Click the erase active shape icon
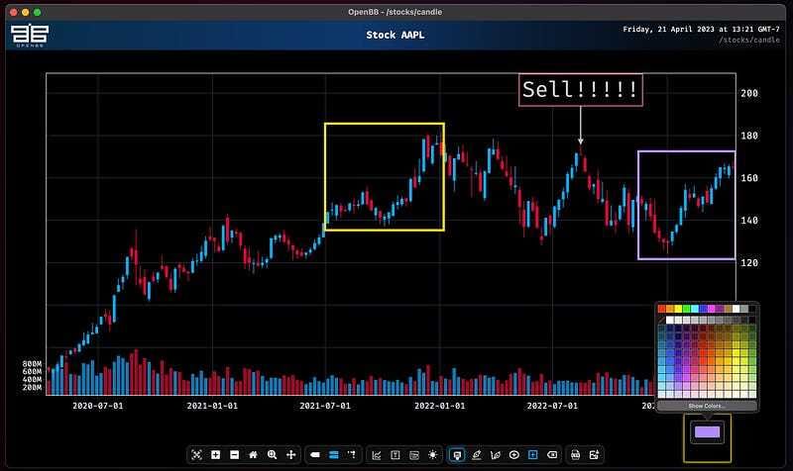 (x=552, y=455)
